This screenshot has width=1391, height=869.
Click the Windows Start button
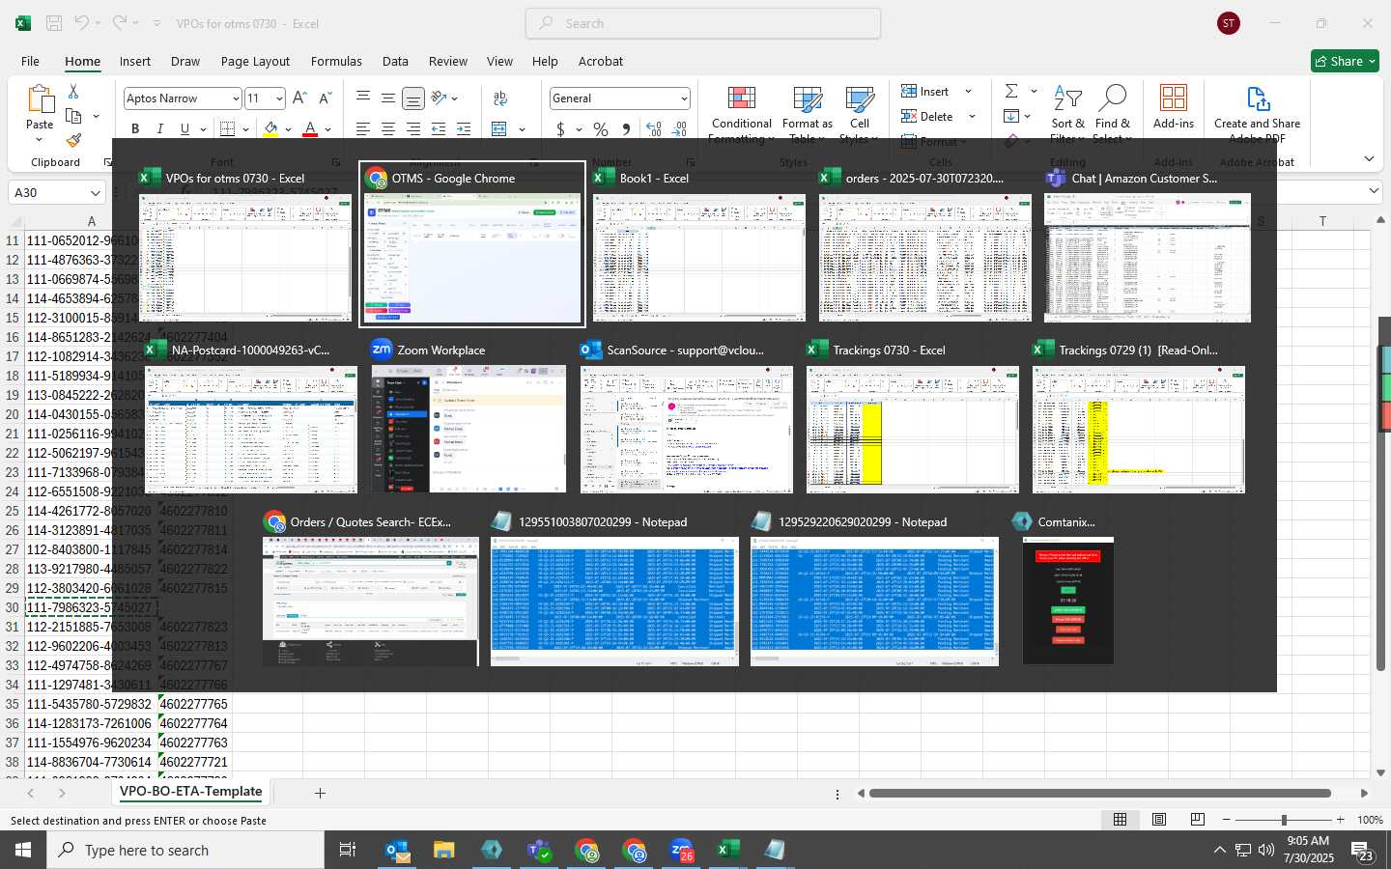23,850
